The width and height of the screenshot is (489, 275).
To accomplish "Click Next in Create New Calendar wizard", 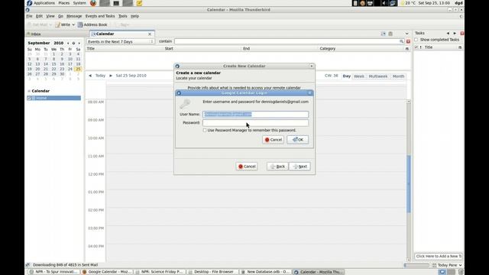I will point(300,167).
